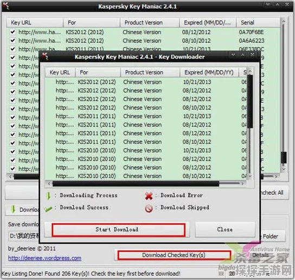Viewport: 295px width, 280px height.
Task: Select first KIS2012 row expiring 10/21/2013
Action: [146, 82]
